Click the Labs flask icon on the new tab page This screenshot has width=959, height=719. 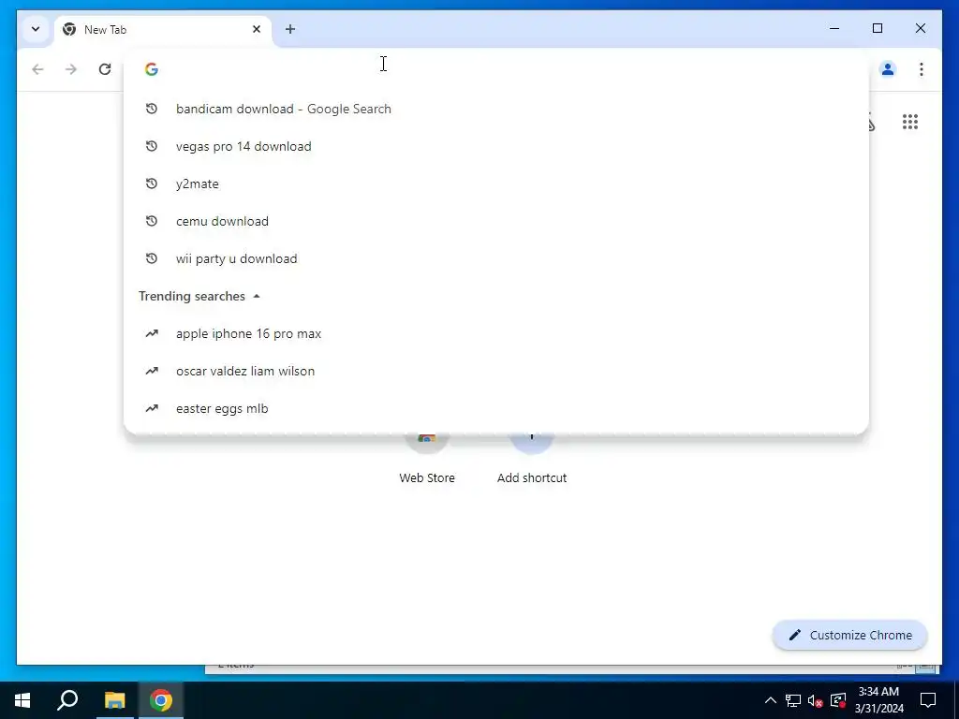[x=872, y=123]
